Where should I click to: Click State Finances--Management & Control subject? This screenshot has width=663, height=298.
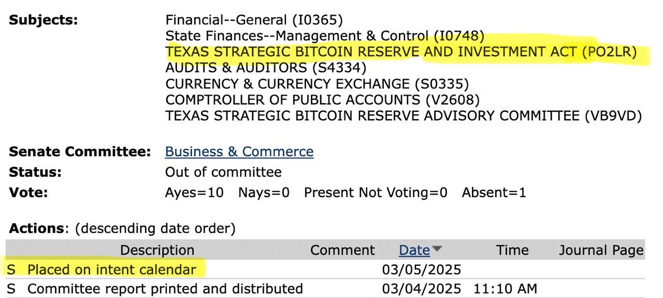click(325, 36)
